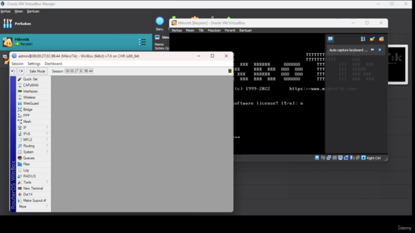415x233 pixels.
Task: Click the Right Ctrl host key indicator
Action: click(x=373, y=158)
